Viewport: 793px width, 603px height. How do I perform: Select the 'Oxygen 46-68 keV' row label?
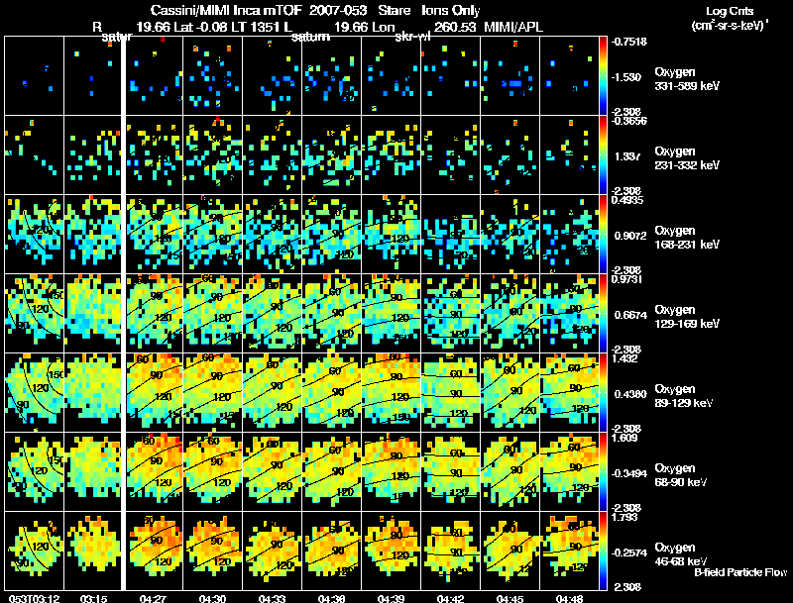(681, 554)
